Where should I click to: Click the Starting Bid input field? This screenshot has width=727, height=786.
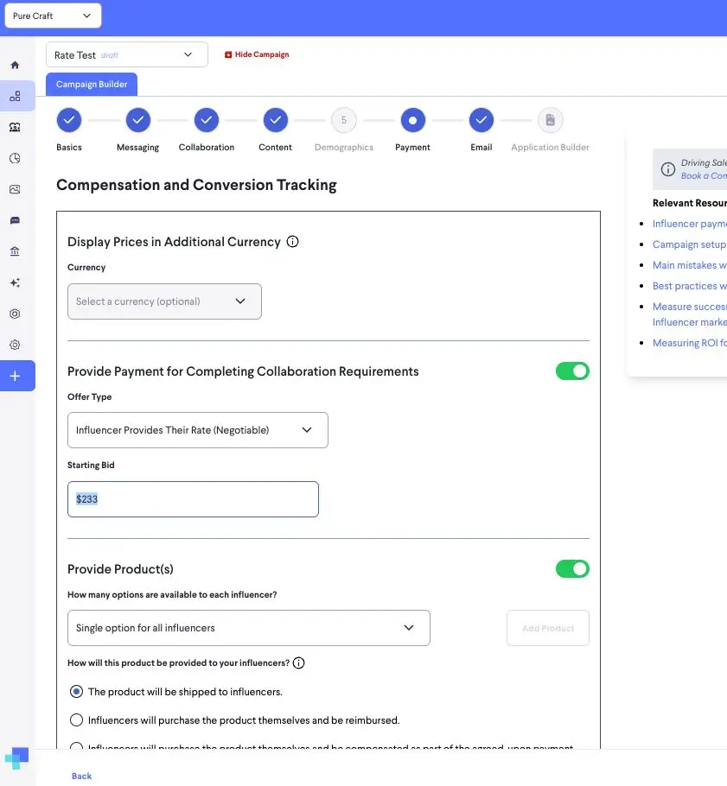193,499
